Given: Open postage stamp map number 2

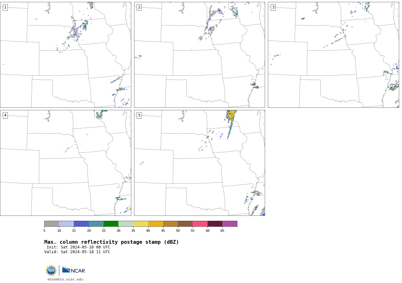Looking at the screenshot, I should (199, 55).
